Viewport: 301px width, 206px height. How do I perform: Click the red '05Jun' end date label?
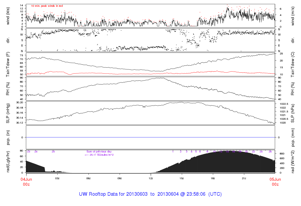click(x=275, y=179)
